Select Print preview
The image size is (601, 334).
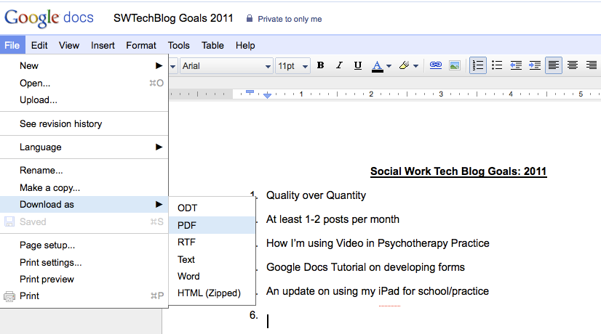pyautogui.click(x=84, y=279)
